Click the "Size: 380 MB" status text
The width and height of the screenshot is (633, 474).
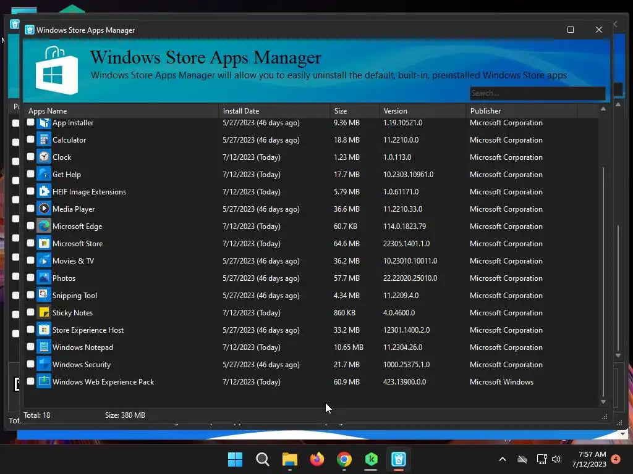pyautogui.click(x=125, y=415)
